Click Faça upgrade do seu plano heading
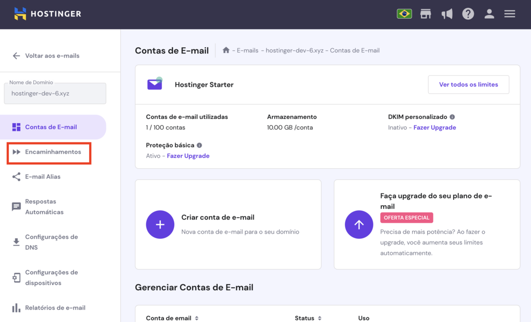The width and height of the screenshot is (531, 322). (436, 201)
